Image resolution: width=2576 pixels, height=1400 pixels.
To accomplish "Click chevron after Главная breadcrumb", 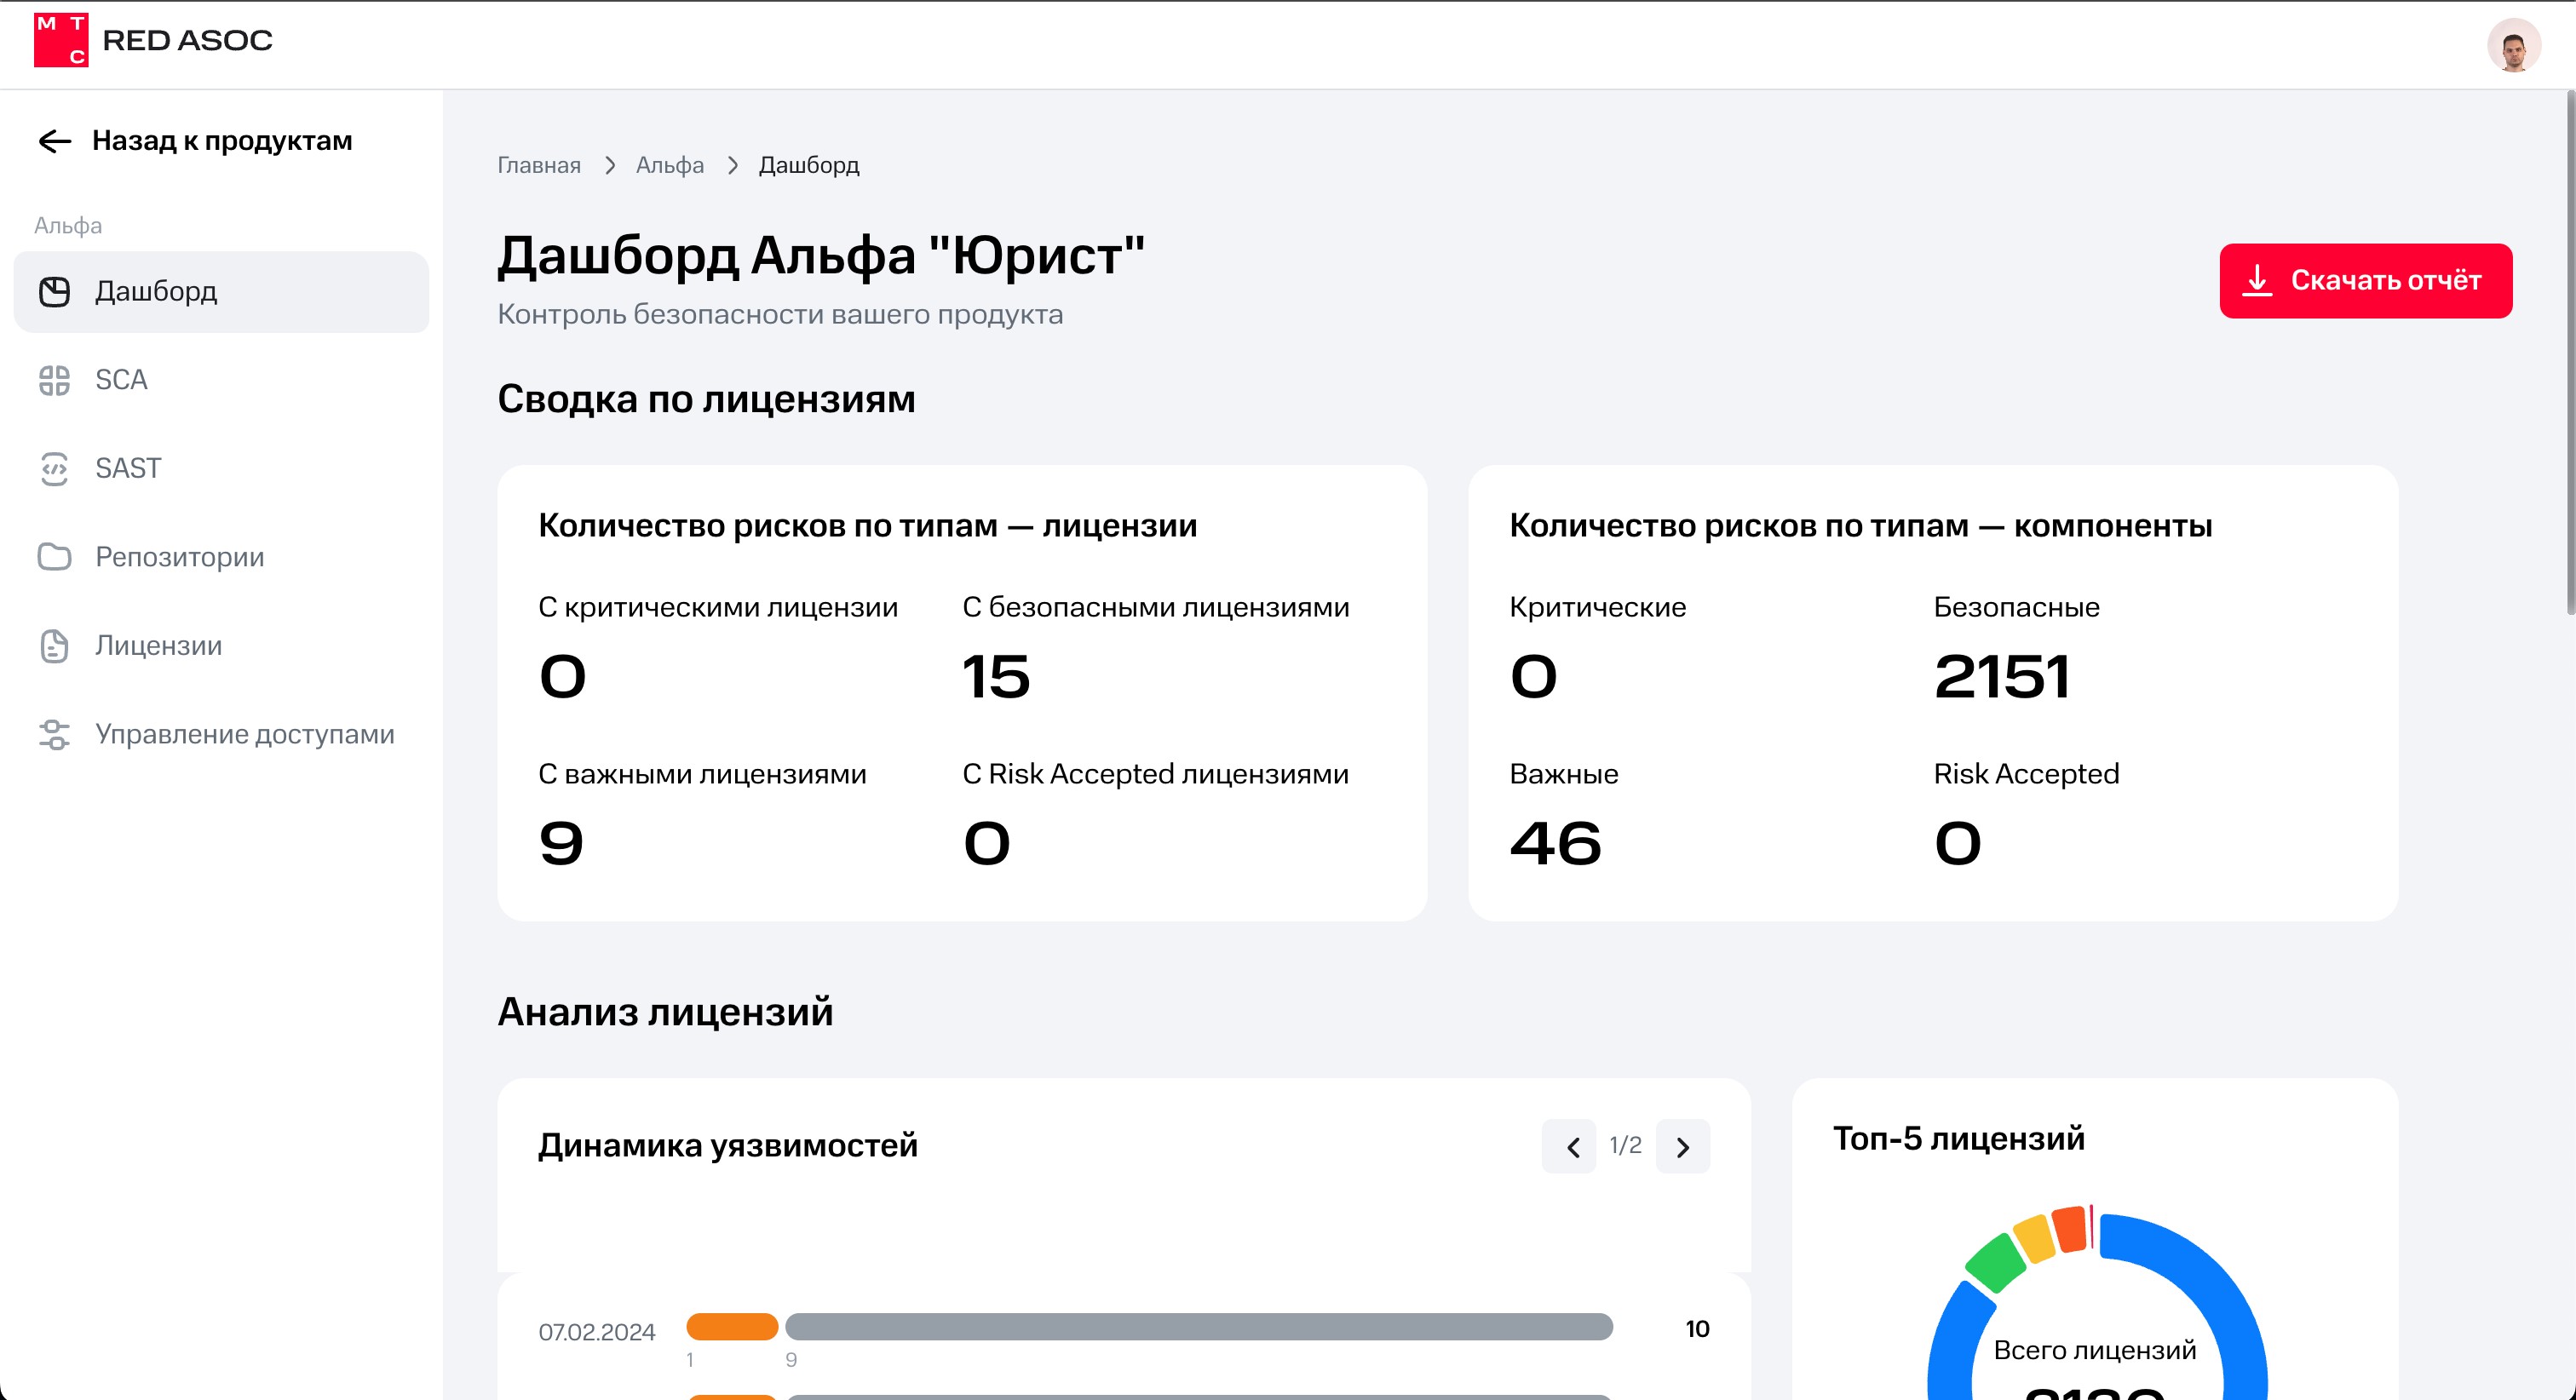I will pos(610,165).
